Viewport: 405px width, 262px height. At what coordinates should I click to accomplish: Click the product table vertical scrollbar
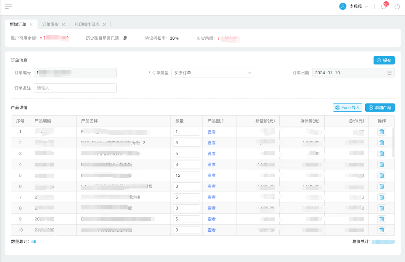(x=393, y=142)
